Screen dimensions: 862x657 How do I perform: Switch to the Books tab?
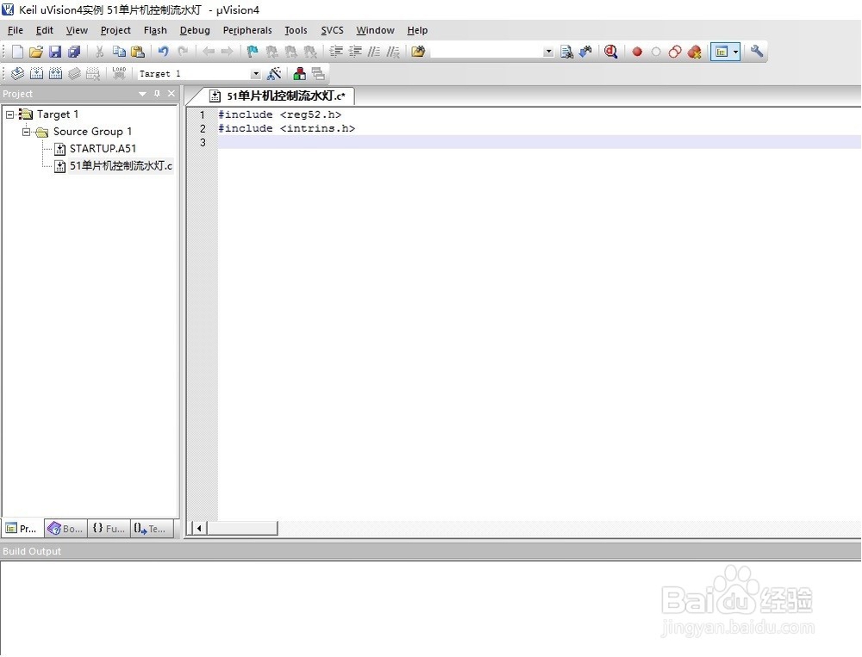click(x=66, y=529)
